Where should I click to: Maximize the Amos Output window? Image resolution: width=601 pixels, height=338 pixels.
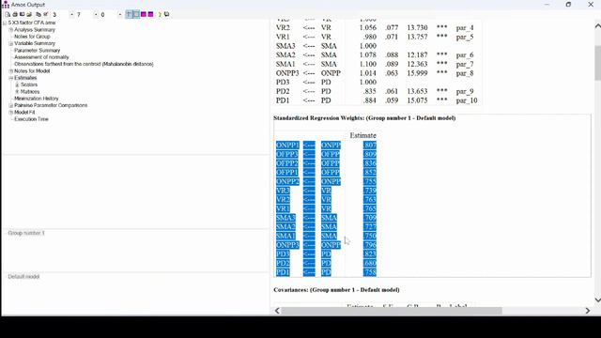568,4
